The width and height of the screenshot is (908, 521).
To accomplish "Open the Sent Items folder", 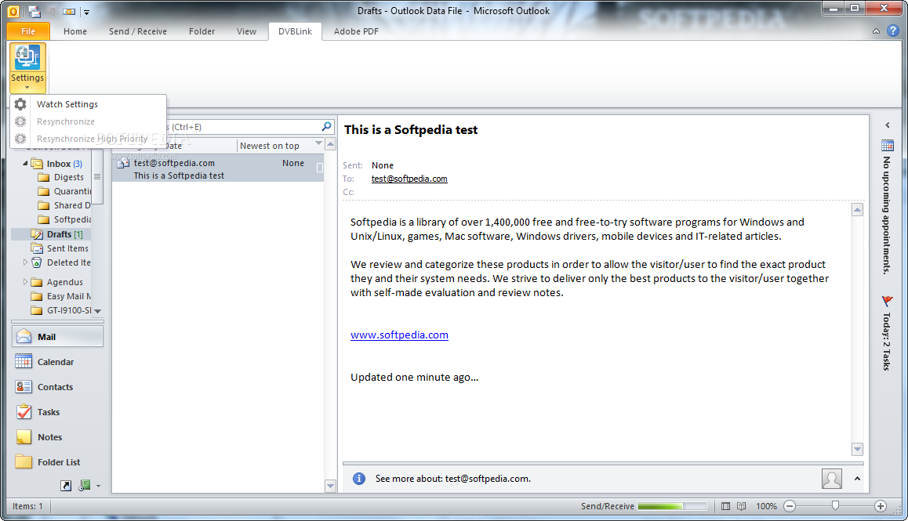I will [67, 248].
